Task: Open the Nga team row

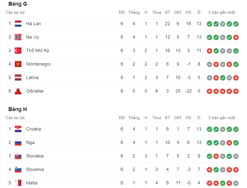Action: point(122,142)
